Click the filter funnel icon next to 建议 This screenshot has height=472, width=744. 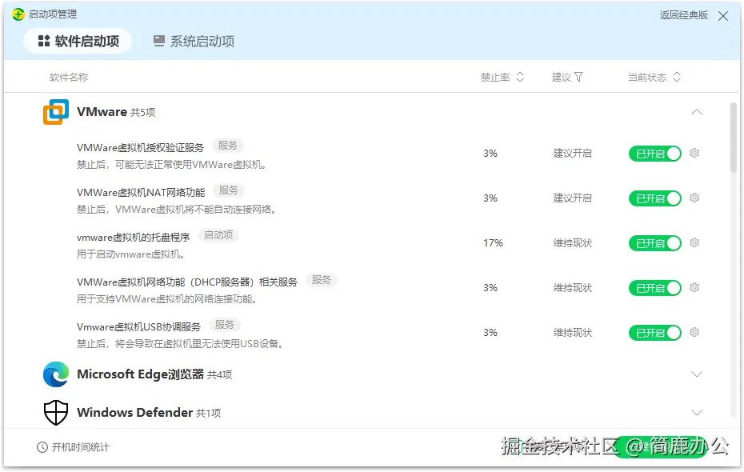point(578,77)
